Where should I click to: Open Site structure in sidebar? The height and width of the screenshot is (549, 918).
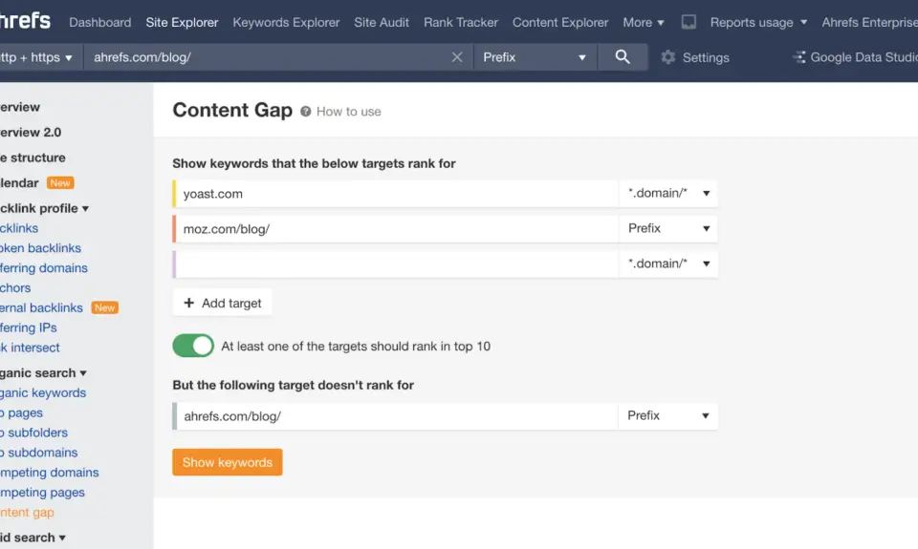pos(33,158)
